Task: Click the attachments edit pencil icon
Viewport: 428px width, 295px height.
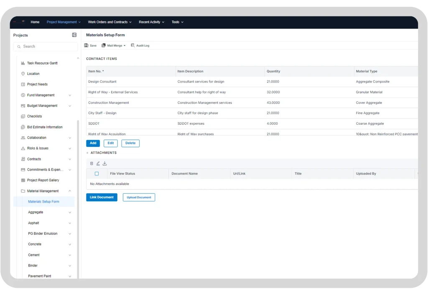Action: click(98, 163)
